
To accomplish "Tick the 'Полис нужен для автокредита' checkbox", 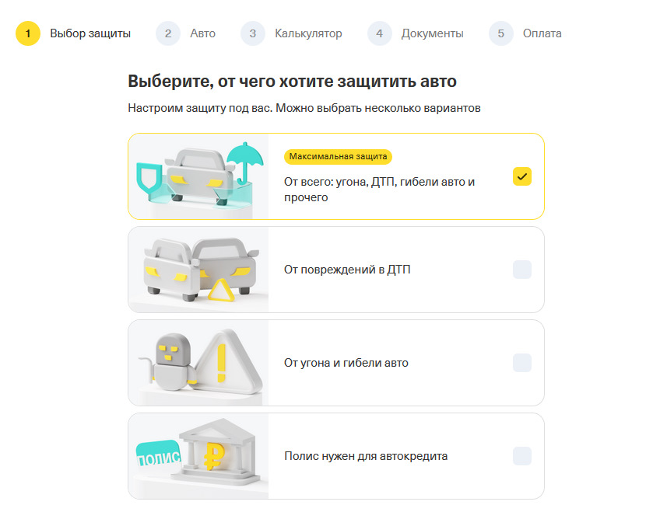I will click(522, 456).
